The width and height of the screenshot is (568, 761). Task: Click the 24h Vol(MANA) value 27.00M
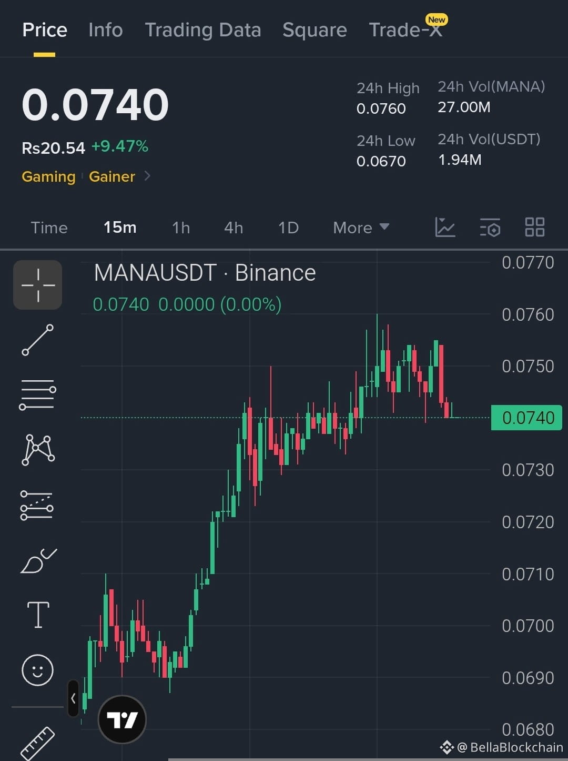coord(464,107)
